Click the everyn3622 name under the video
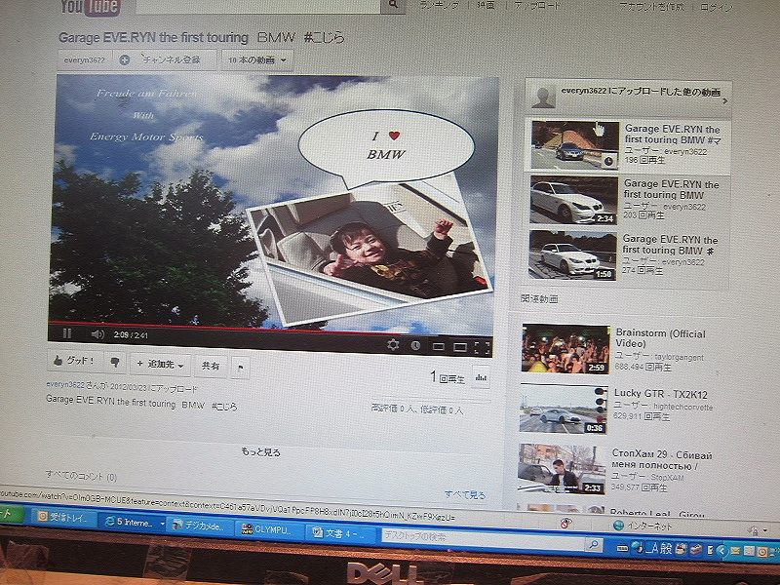The height and width of the screenshot is (585, 780). pos(65,384)
